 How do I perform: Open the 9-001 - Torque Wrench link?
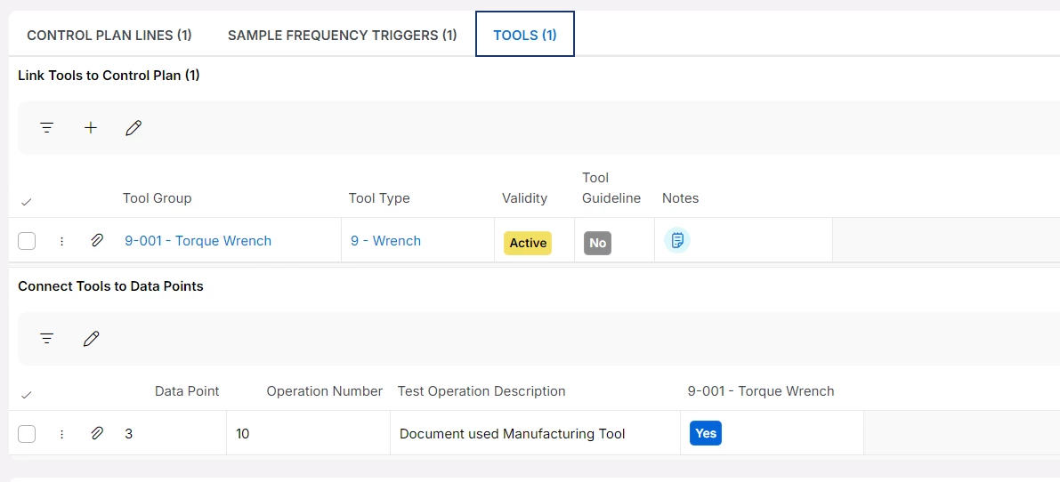(198, 241)
